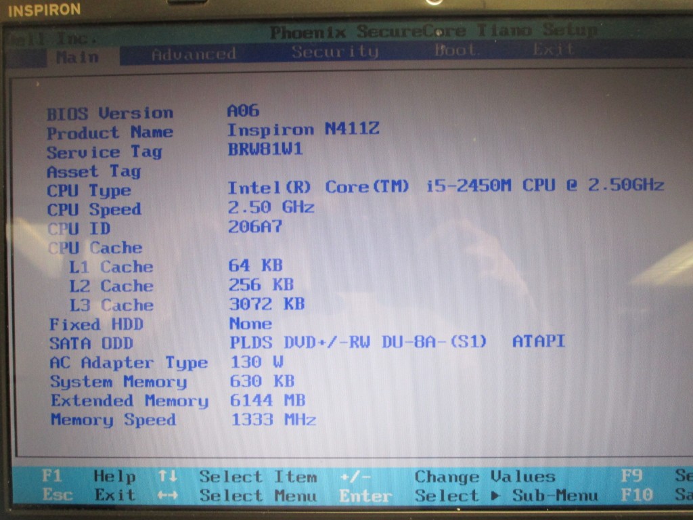Click the +/- Change Values hint
Viewport: 693px width, 520px height.
(447, 477)
